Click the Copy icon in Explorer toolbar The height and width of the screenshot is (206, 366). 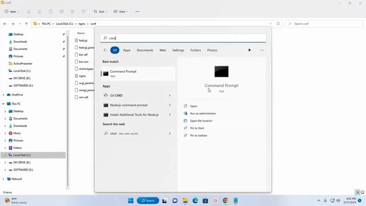pos(39,11)
